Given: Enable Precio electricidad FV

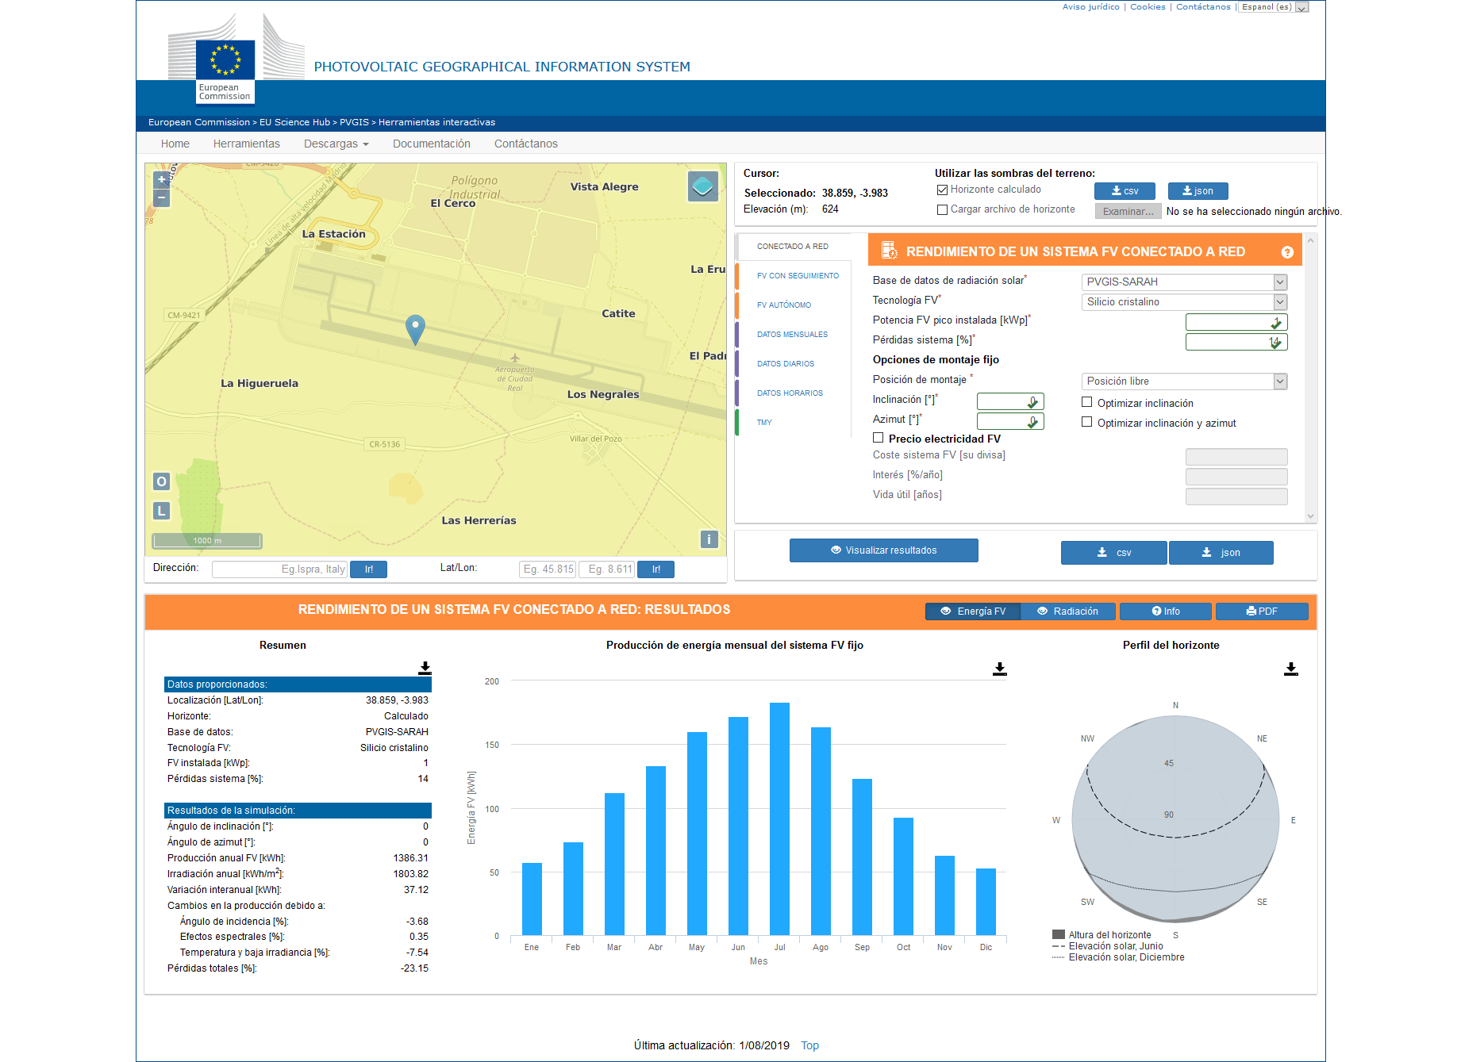Looking at the screenshot, I should (x=878, y=437).
